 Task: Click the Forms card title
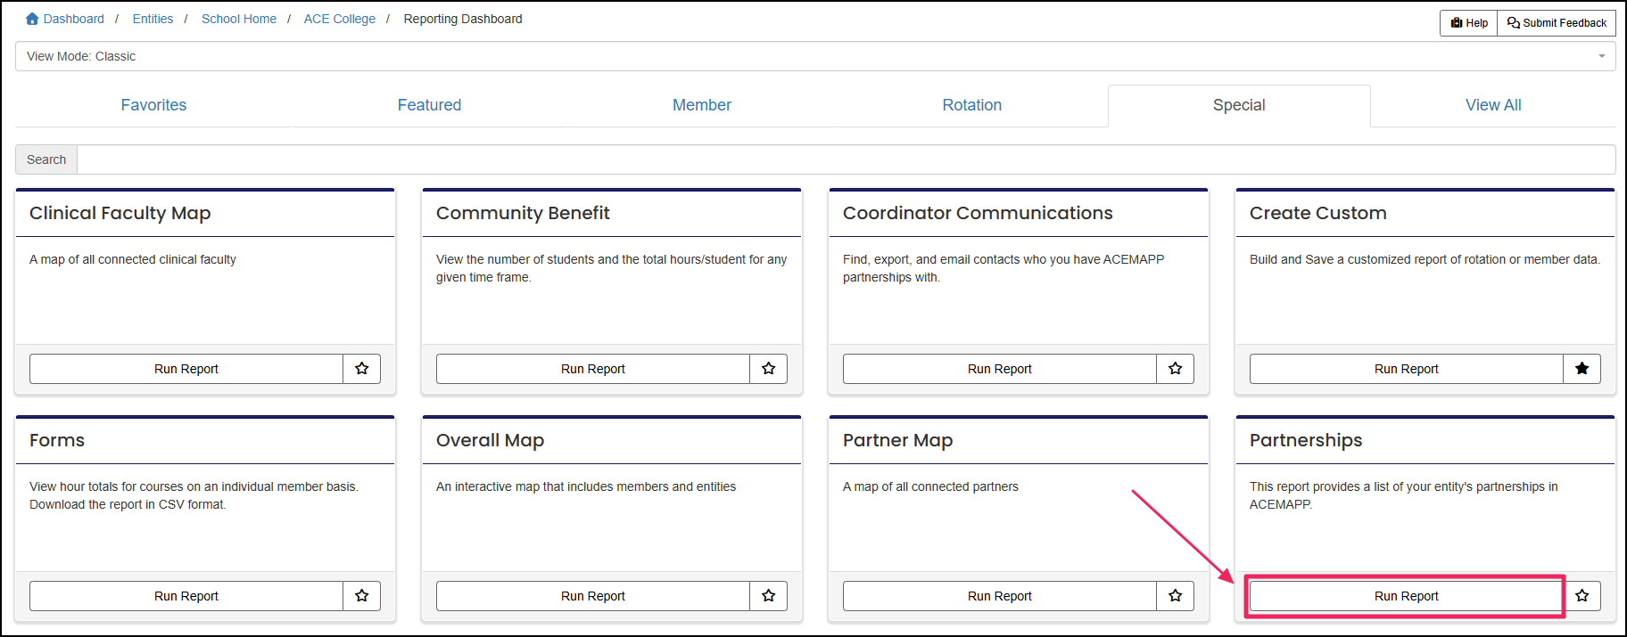57,440
